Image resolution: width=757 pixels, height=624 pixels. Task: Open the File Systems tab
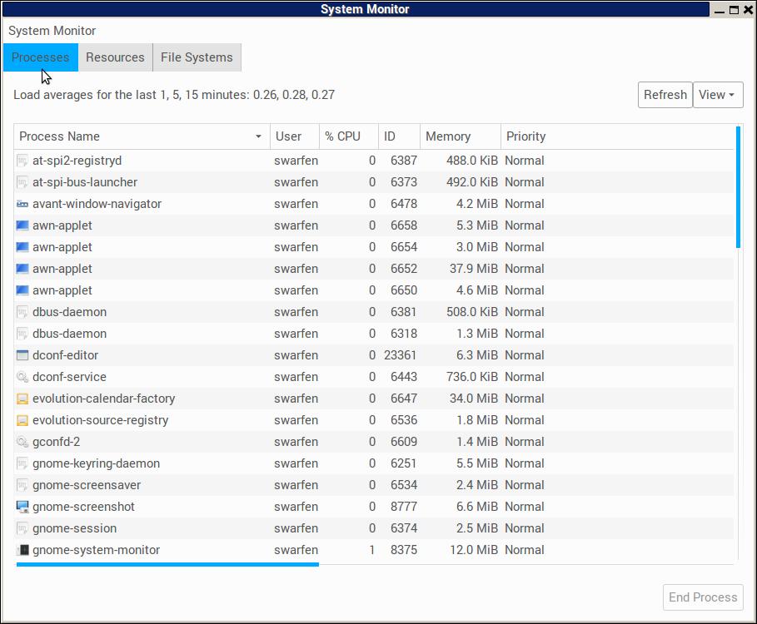click(x=197, y=57)
